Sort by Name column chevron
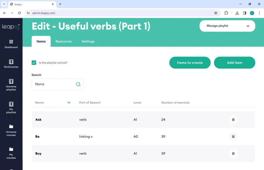 tap(69, 103)
